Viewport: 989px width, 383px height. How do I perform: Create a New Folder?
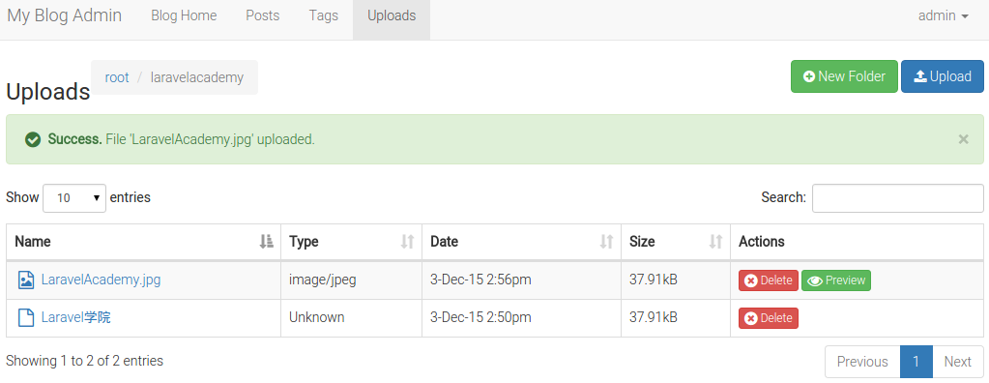(844, 76)
